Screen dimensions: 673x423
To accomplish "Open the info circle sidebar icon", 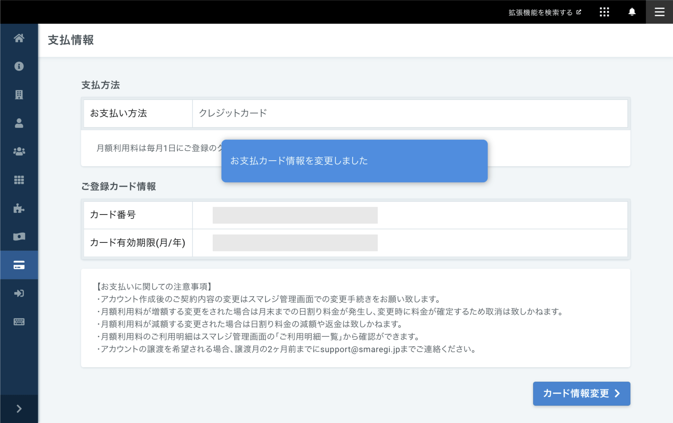I will coord(19,66).
